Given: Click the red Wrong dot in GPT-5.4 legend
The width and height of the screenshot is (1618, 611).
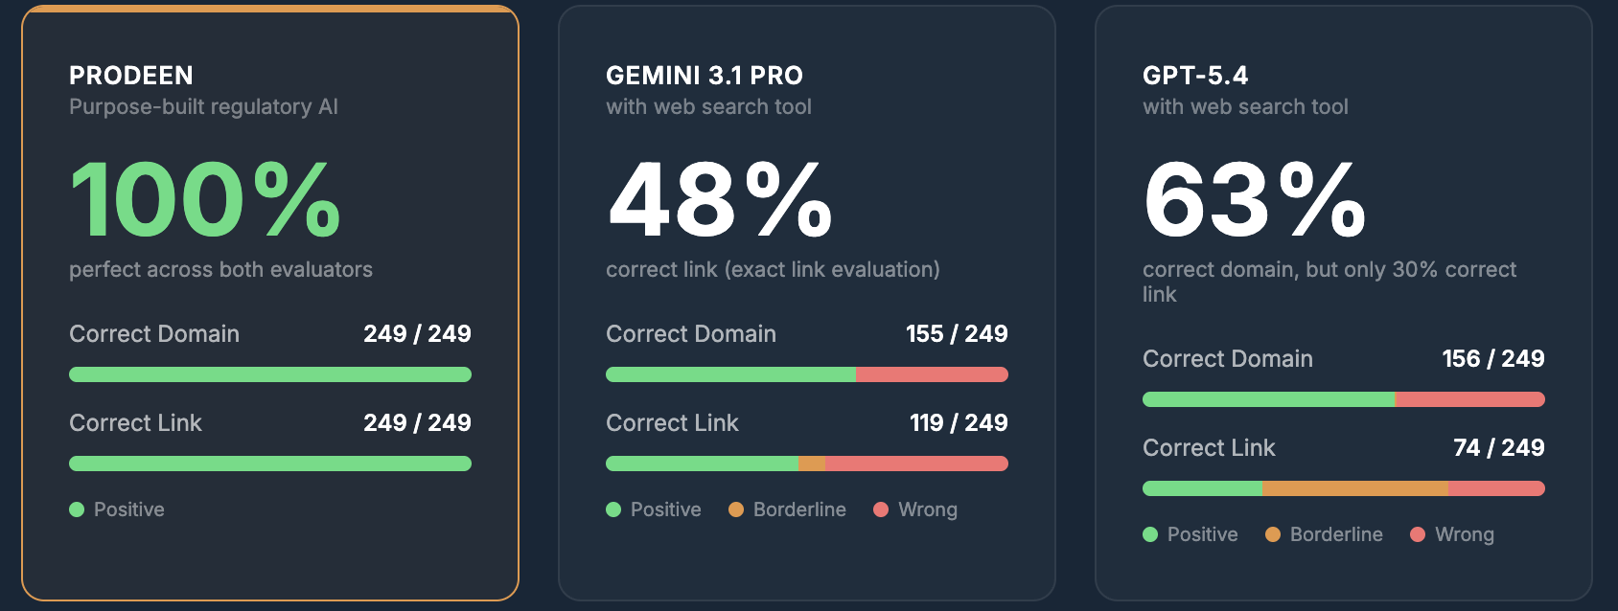Looking at the screenshot, I should 1418,534.
